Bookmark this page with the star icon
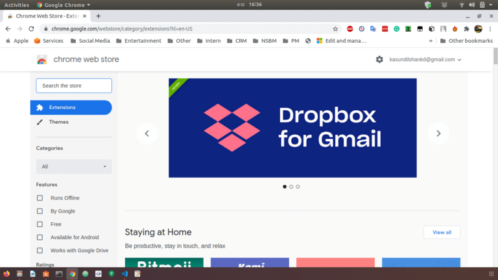The width and height of the screenshot is (498, 280). [x=335, y=29]
